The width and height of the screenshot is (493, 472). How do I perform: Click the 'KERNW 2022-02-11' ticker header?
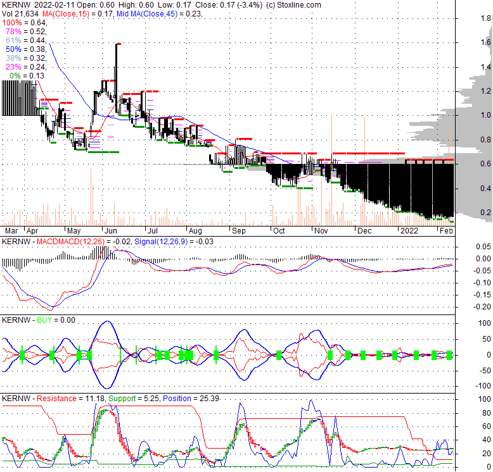[39, 5]
